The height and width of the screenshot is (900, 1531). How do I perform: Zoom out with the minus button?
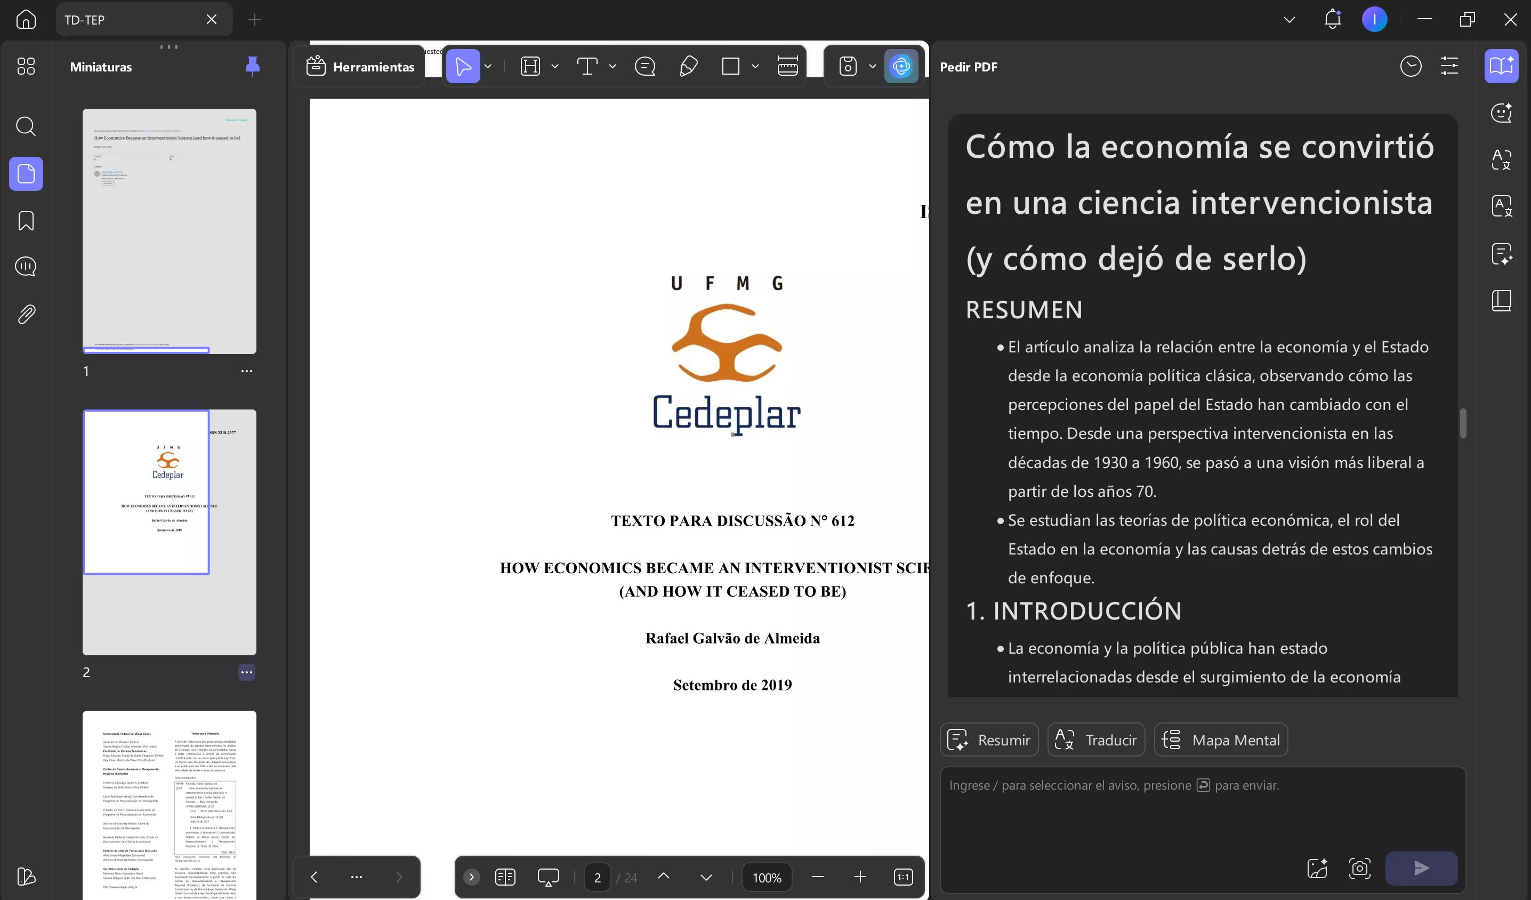click(x=817, y=877)
